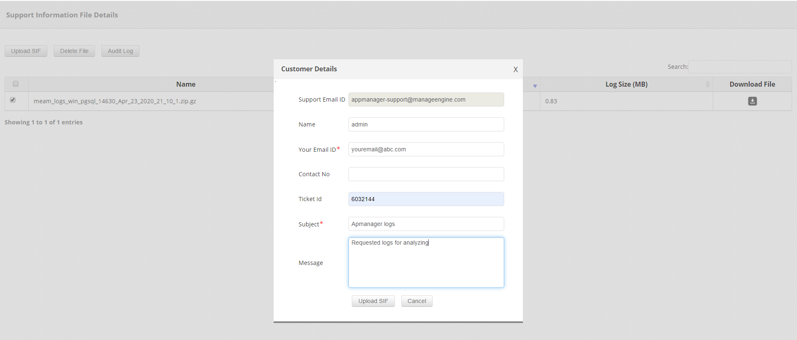Cancel the Customer Details form
797x340 pixels.
click(x=417, y=301)
